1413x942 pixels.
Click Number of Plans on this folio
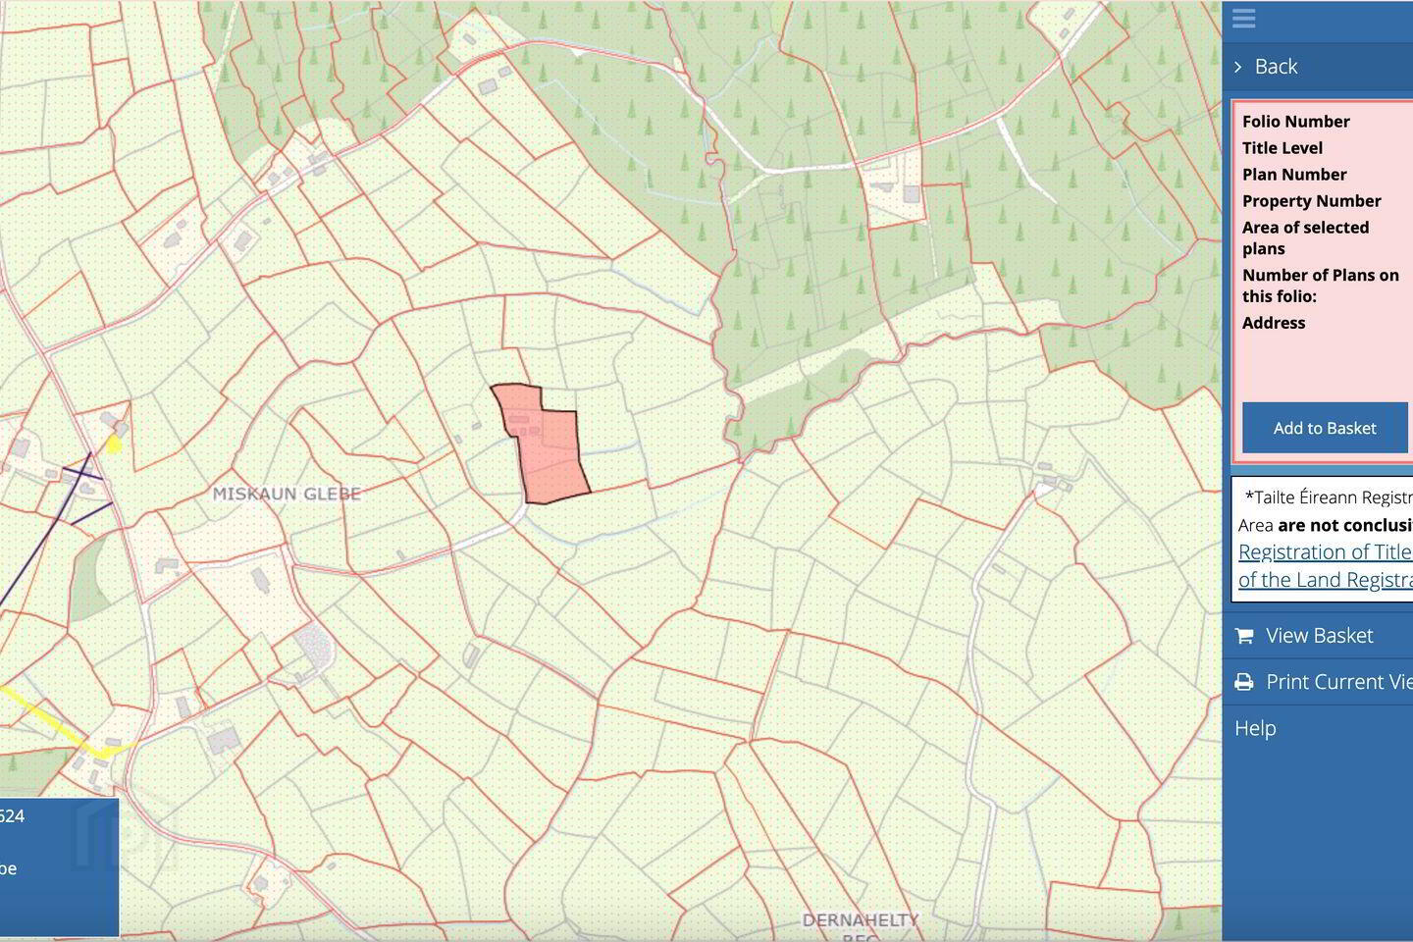coord(1321,286)
